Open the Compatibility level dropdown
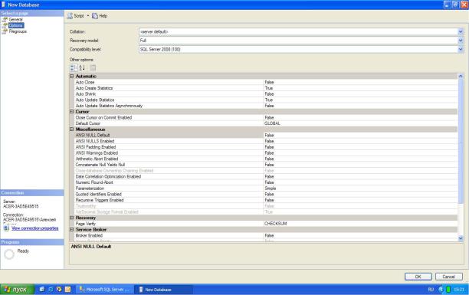 click(461, 49)
